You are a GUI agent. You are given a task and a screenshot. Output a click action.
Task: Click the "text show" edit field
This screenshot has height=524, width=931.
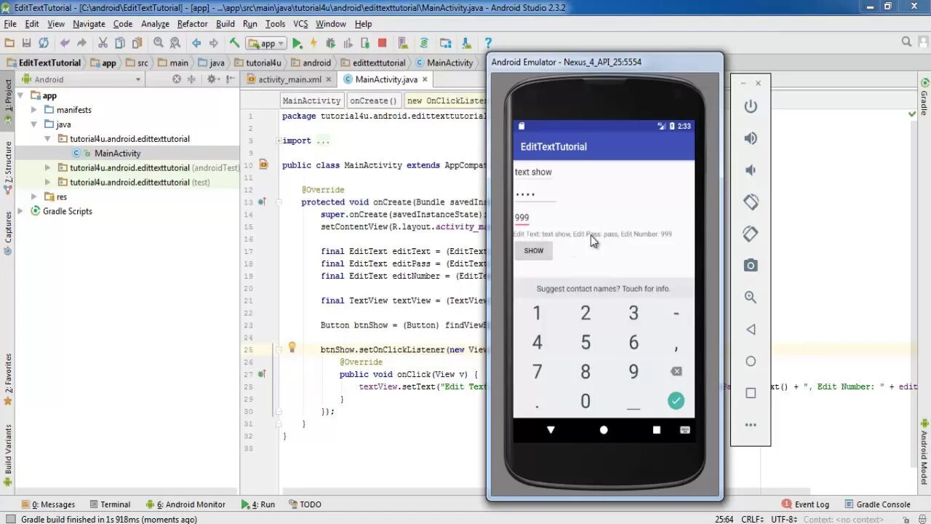(533, 172)
